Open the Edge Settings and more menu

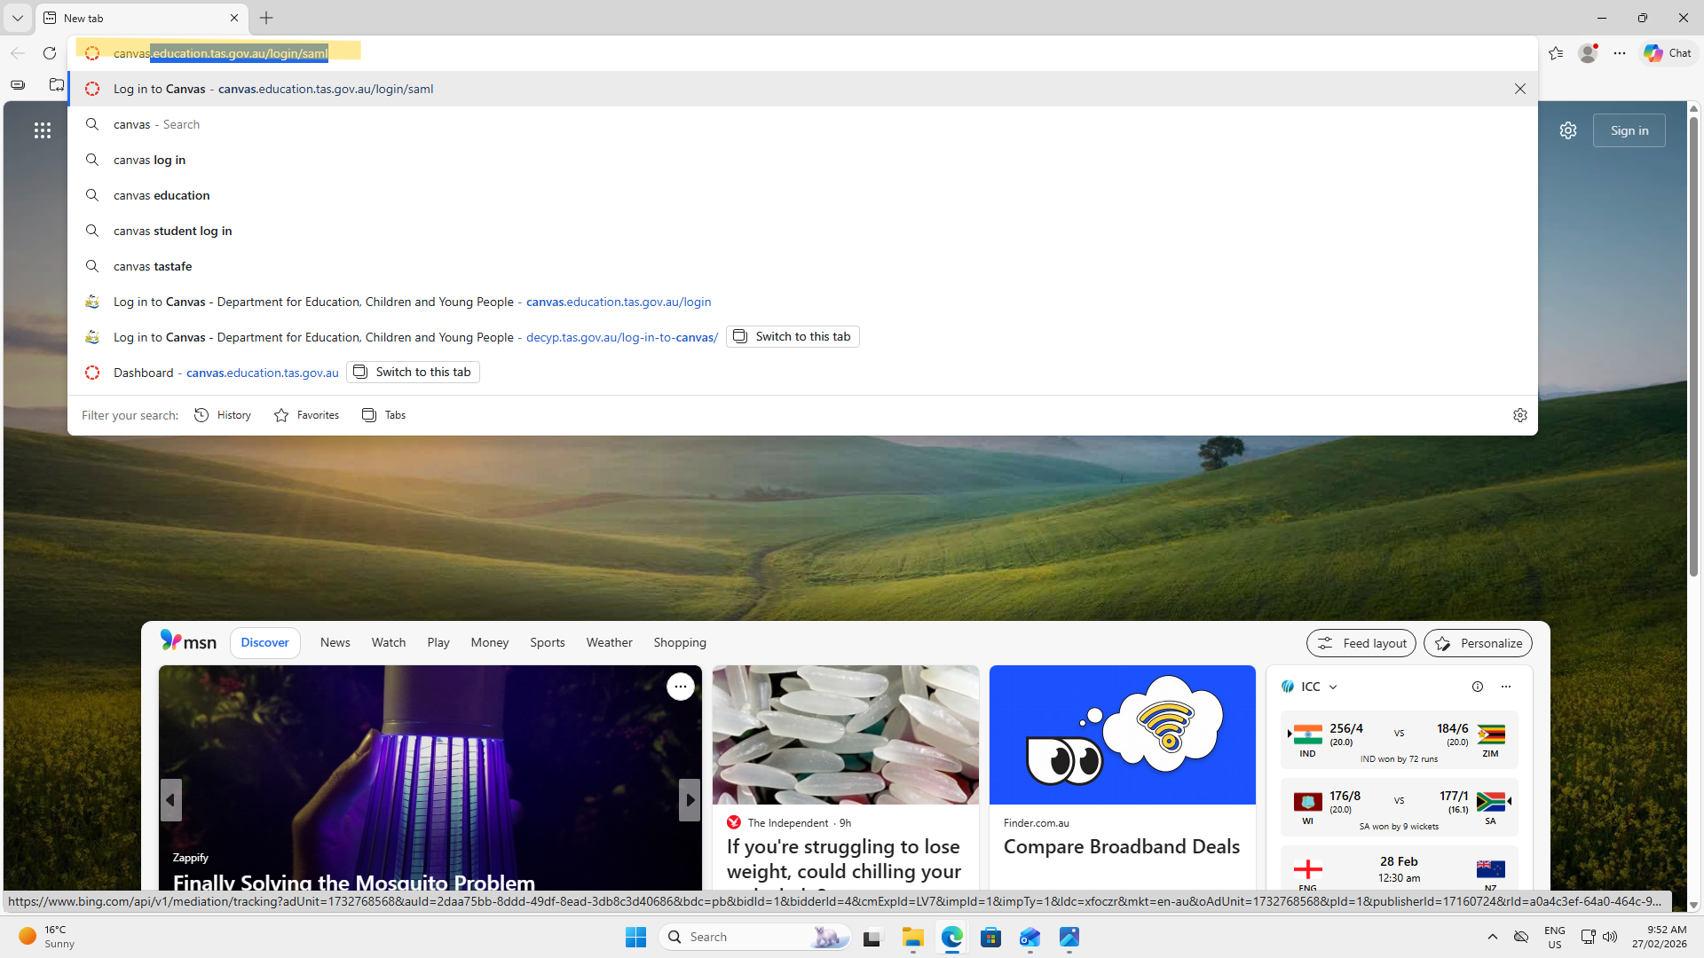click(x=1620, y=53)
